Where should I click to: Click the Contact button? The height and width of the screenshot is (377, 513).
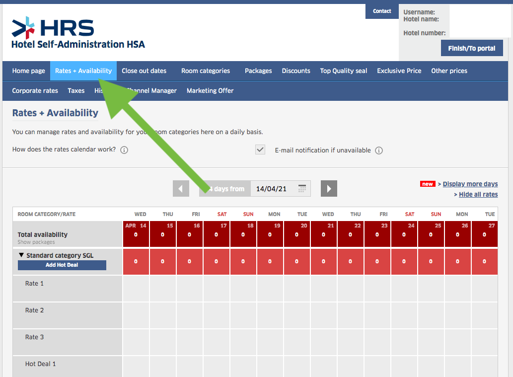click(382, 11)
